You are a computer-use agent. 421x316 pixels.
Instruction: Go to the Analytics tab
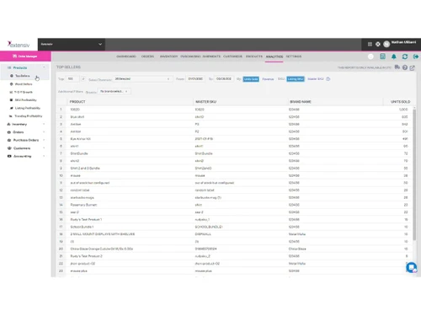[x=274, y=56]
